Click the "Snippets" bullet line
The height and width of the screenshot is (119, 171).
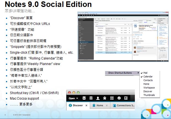pos(36,47)
